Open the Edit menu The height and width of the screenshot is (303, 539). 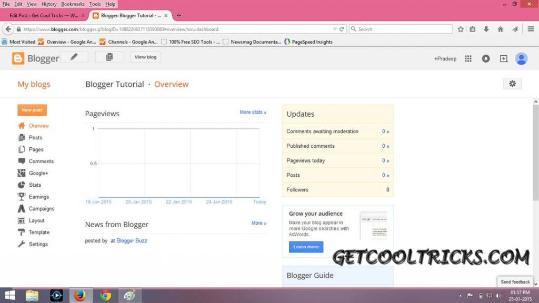coord(18,4)
